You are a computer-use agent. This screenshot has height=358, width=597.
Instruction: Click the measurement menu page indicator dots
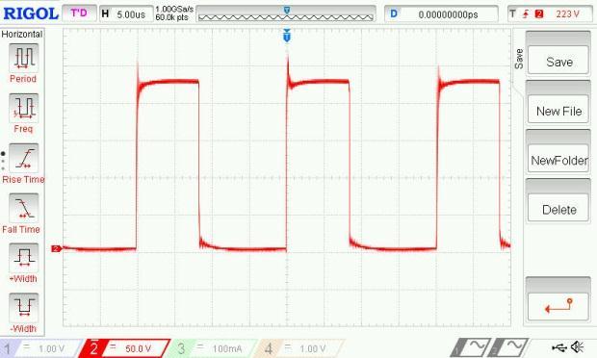pyautogui.click(x=3, y=161)
